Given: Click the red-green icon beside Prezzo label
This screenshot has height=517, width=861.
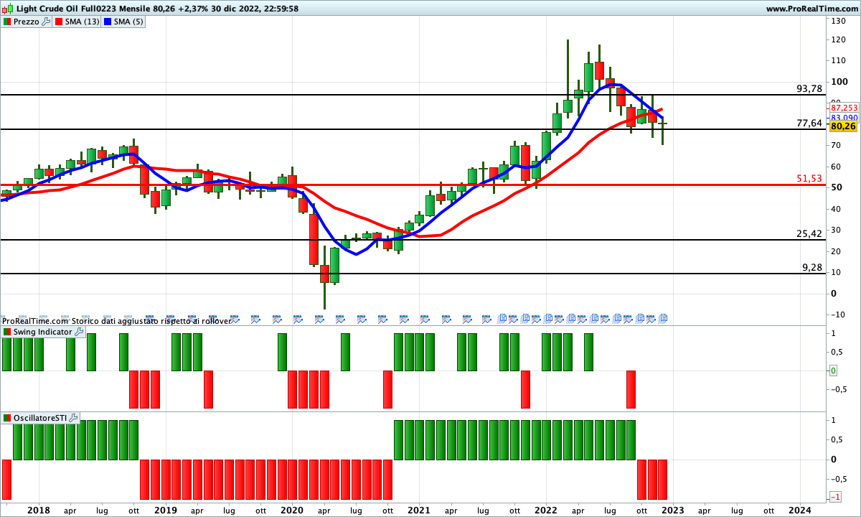Looking at the screenshot, I should (x=7, y=22).
